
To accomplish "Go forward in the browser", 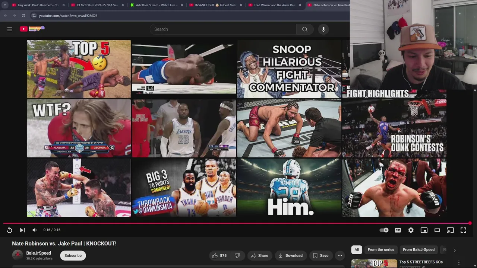I will pos(14,16).
